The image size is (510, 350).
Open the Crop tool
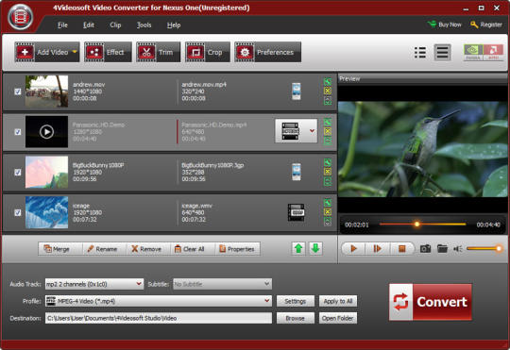[x=208, y=52]
